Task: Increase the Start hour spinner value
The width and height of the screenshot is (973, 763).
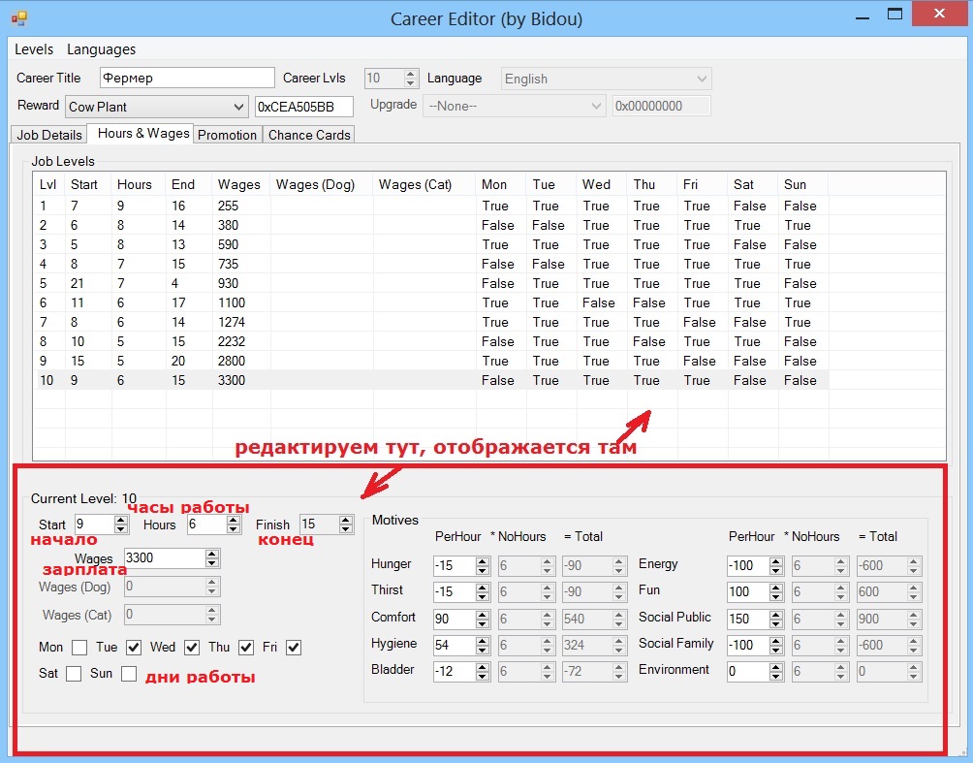Action: pyautogui.click(x=121, y=520)
